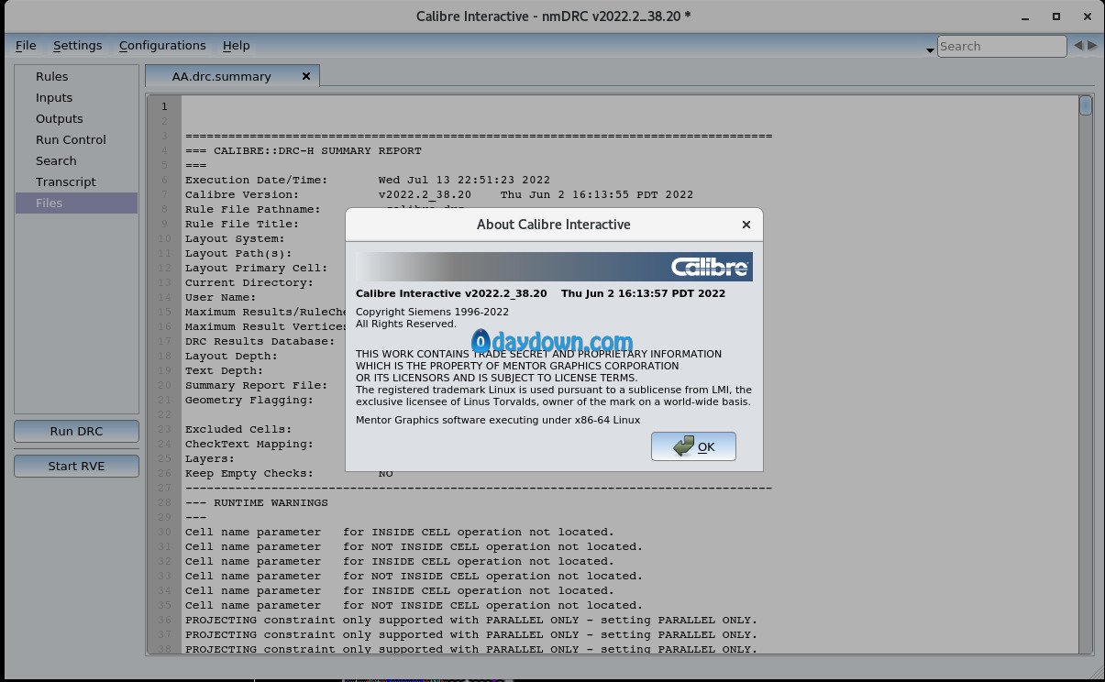Open the search options dropdown arrow
The height and width of the screenshot is (682, 1105).
pos(930,49)
